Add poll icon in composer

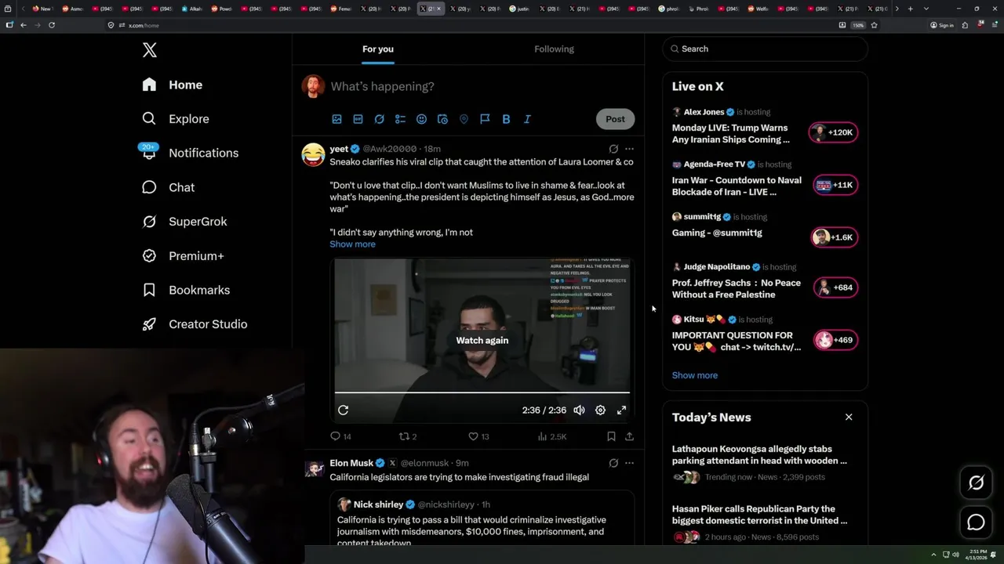click(400, 119)
